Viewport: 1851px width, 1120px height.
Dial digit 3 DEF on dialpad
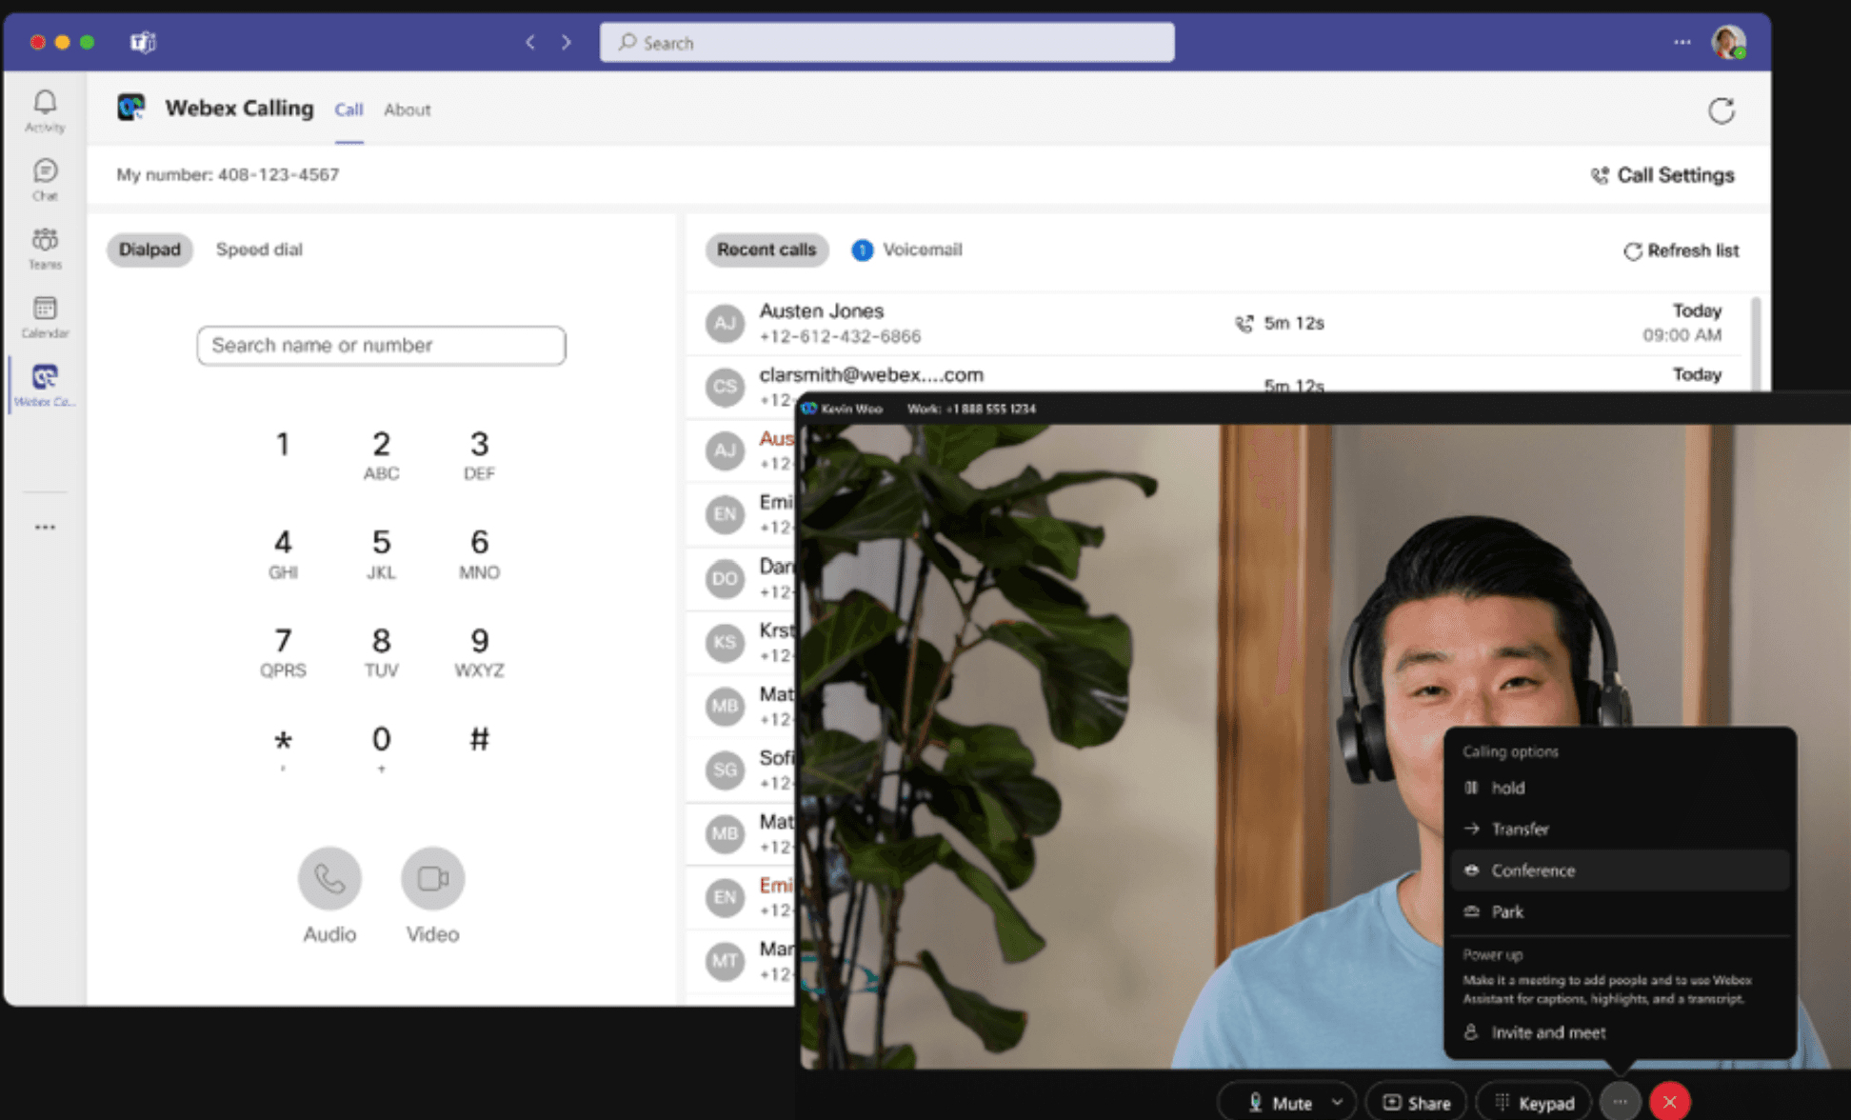[x=479, y=454]
